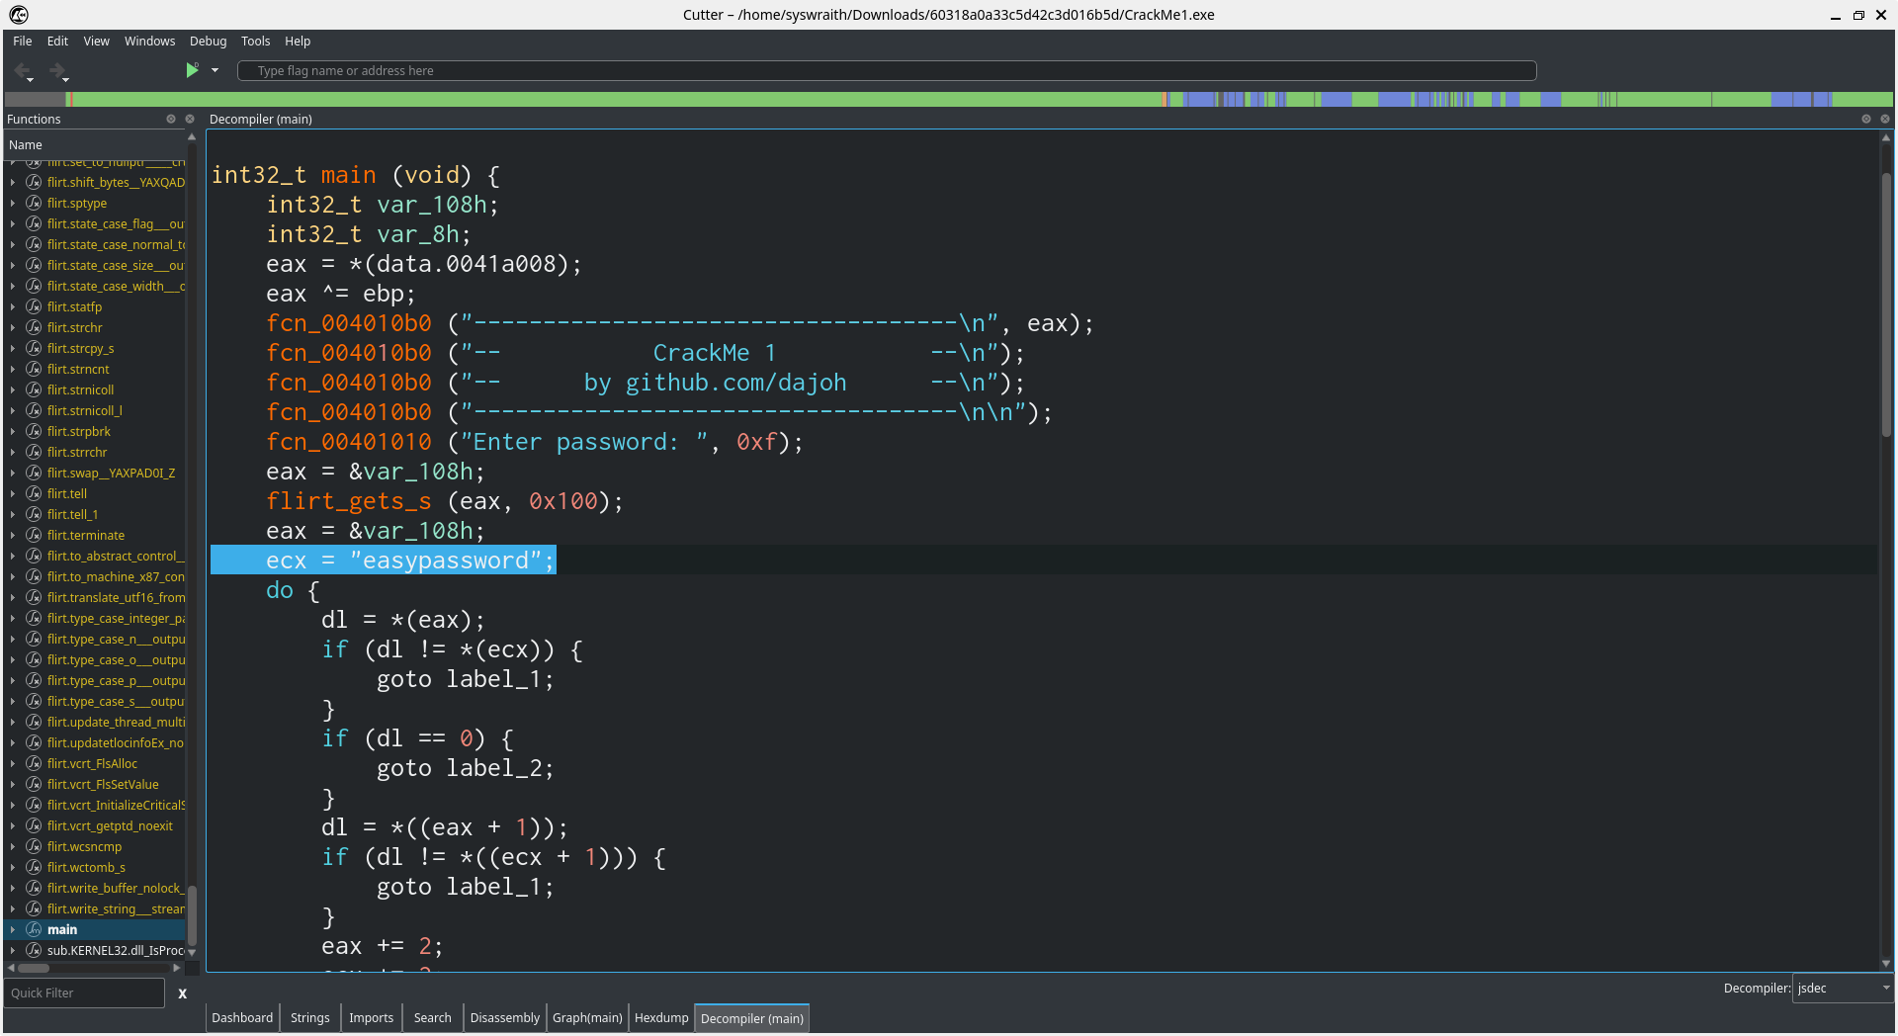
Task: Open the debug mode dropdown arrow beside play
Action: click(x=215, y=70)
